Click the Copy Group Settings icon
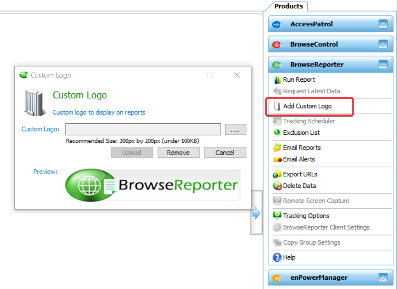This screenshot has height=289, width=397. [x=277, y=242]
